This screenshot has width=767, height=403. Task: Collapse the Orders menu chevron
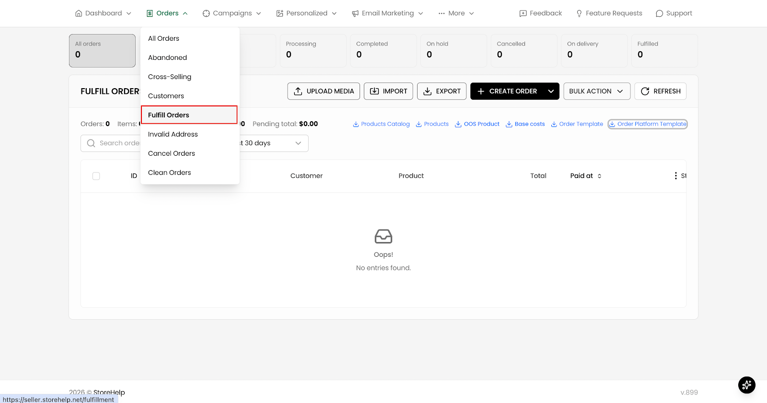185,13
